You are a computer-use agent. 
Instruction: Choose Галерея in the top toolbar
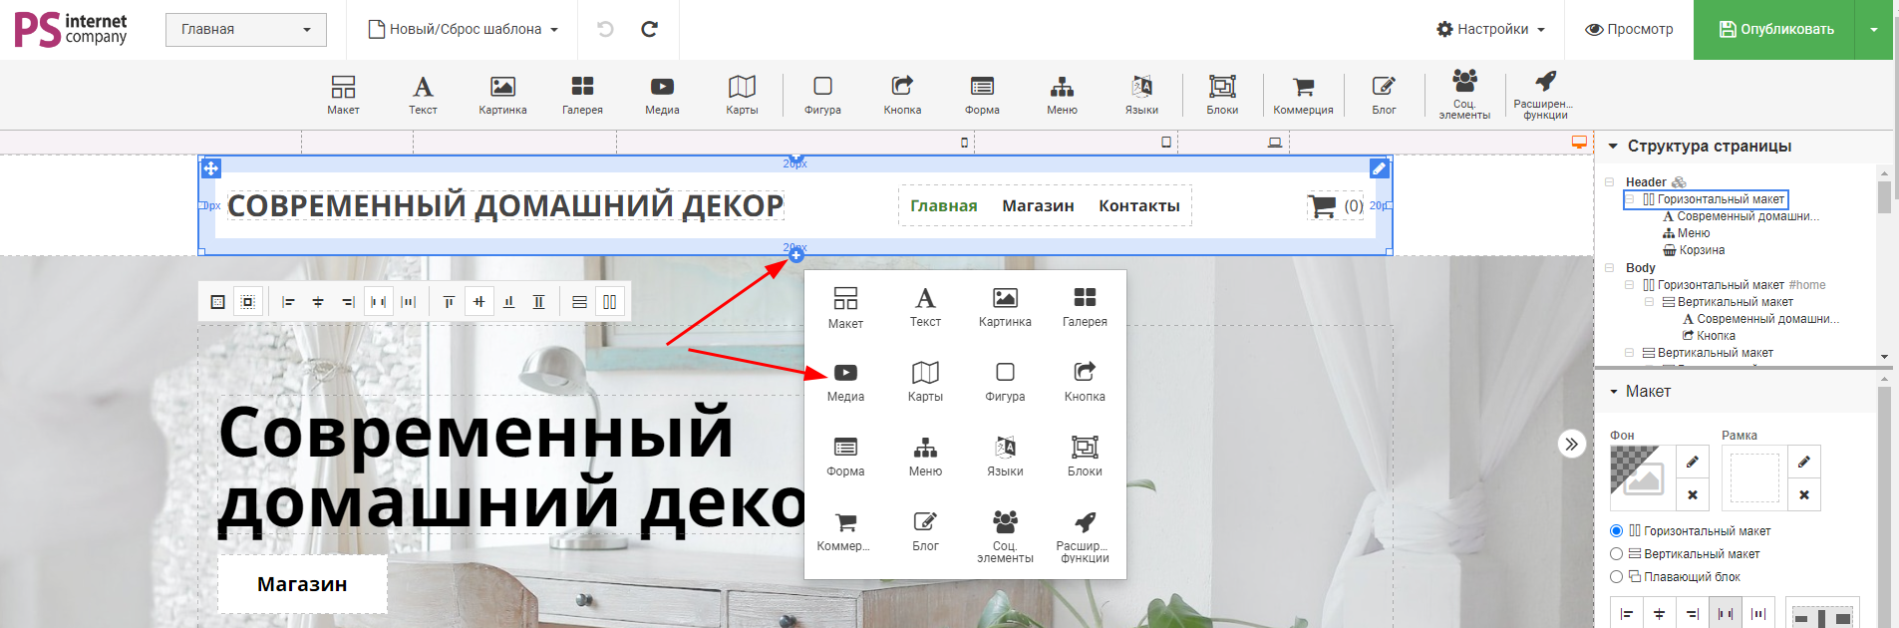coord(582,96)
